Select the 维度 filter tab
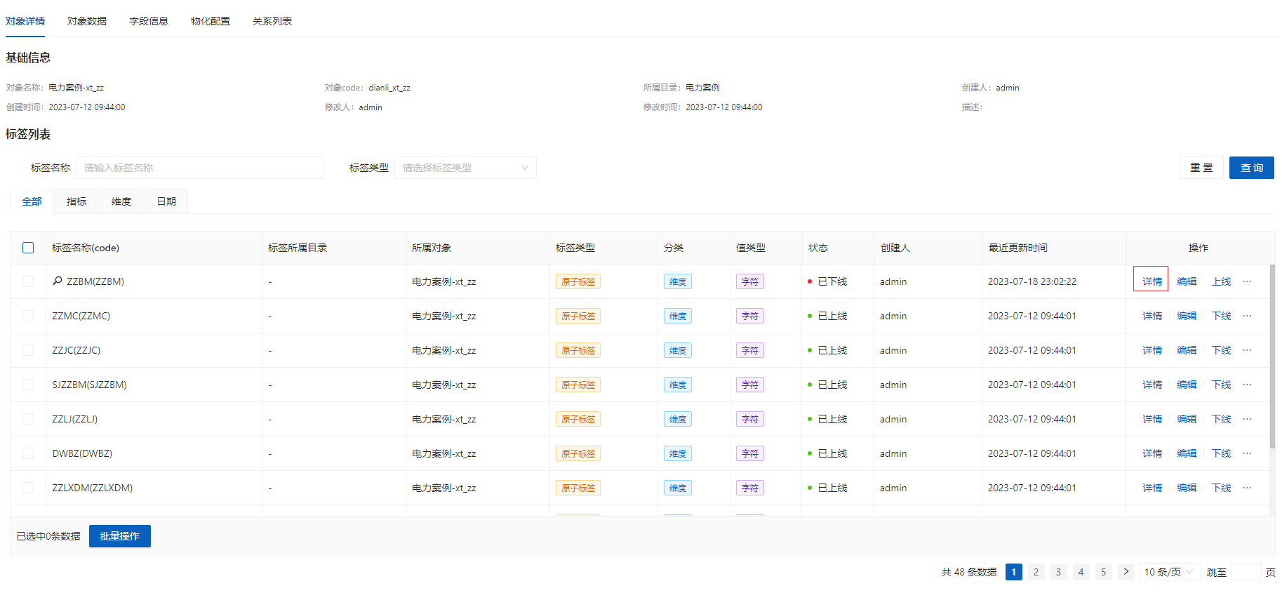This screenshot has height=593, width=1282. click(x=121, y=201)
